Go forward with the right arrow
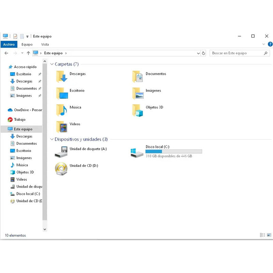The image size is (273, 273). (x=15, y=53)
